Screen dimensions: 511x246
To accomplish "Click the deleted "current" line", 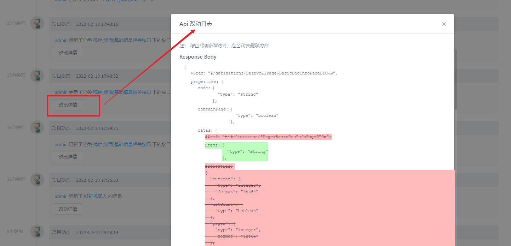I will pos(225,179).
